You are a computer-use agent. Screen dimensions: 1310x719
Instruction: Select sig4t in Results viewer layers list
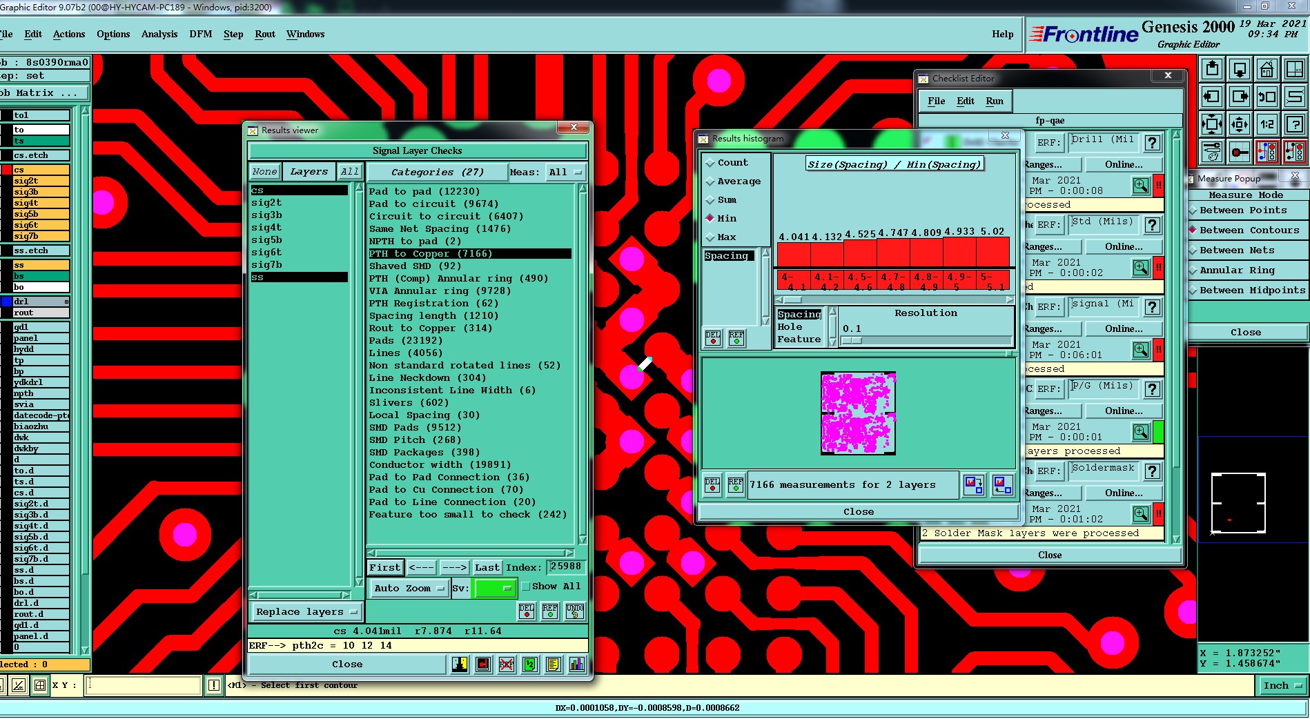[266, 228]
